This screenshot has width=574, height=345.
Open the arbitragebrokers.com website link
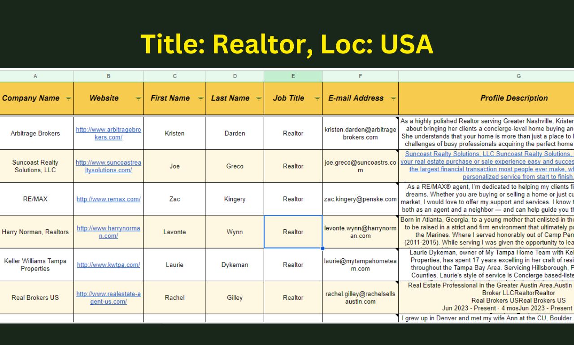[x=108, y=133]
